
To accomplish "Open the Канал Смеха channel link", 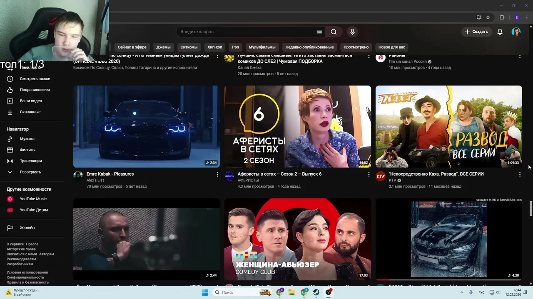I will 249,68.
